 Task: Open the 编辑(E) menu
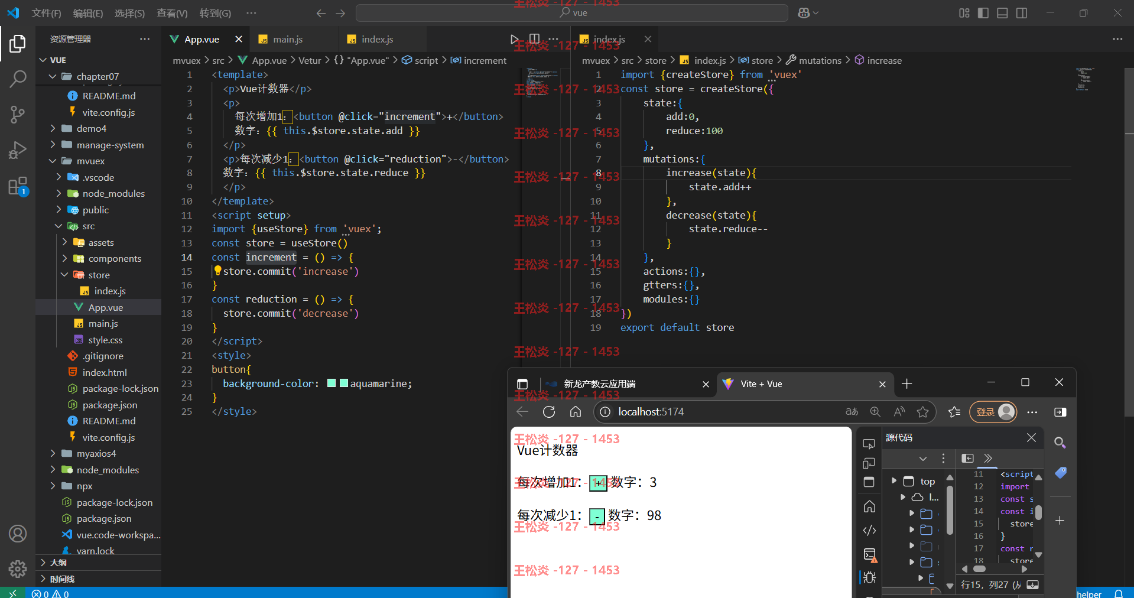click(x=88, y=13)
